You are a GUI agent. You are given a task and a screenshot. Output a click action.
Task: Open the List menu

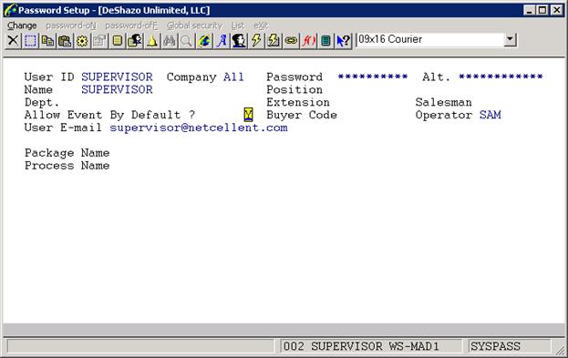point(238,26)
